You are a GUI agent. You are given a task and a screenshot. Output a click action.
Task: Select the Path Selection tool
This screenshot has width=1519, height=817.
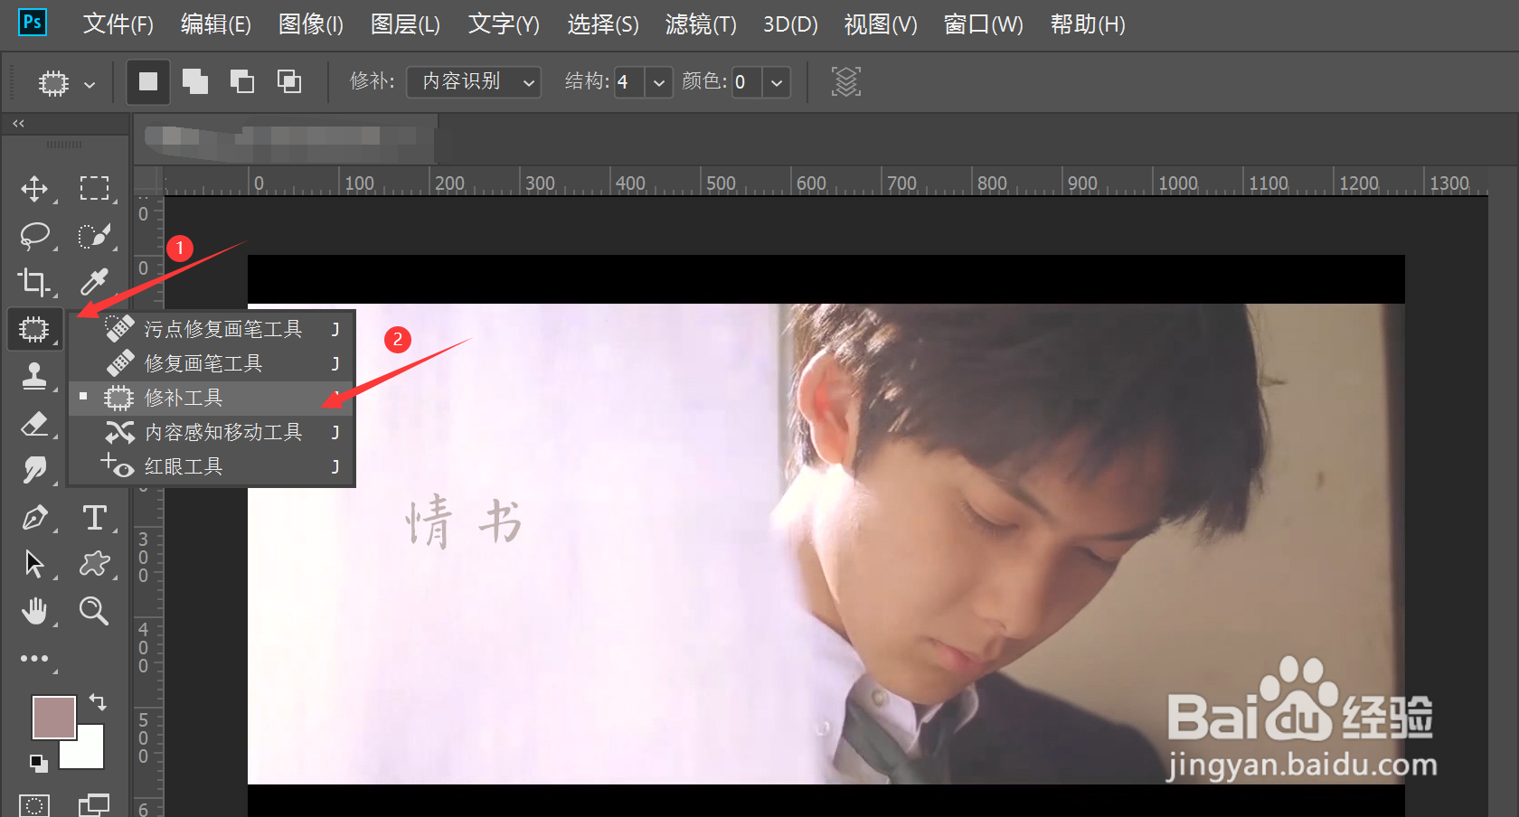click(34, 564)
